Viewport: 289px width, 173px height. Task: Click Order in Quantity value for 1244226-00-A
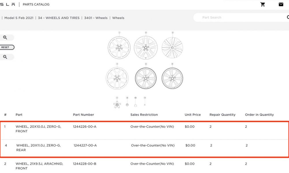(x=246, y=127)
